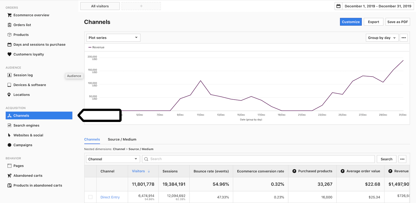
Task: Toggle the Revenue series in legend
Action: pyautogui.click(x=96, y=47)
